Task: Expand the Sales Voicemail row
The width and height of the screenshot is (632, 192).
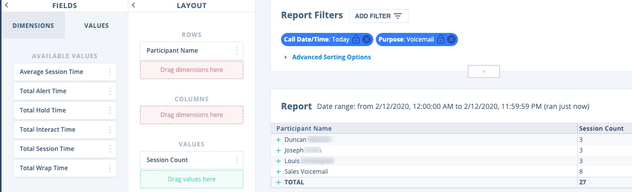Action: coord(278,172)
